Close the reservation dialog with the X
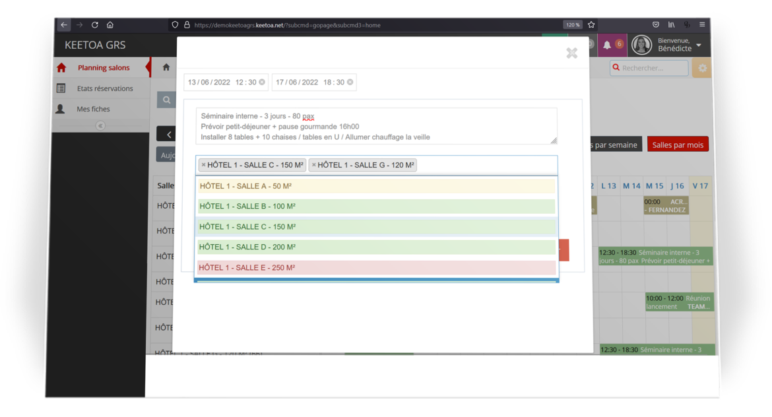This screenshot has height=417, width=772. coord(571,53)
